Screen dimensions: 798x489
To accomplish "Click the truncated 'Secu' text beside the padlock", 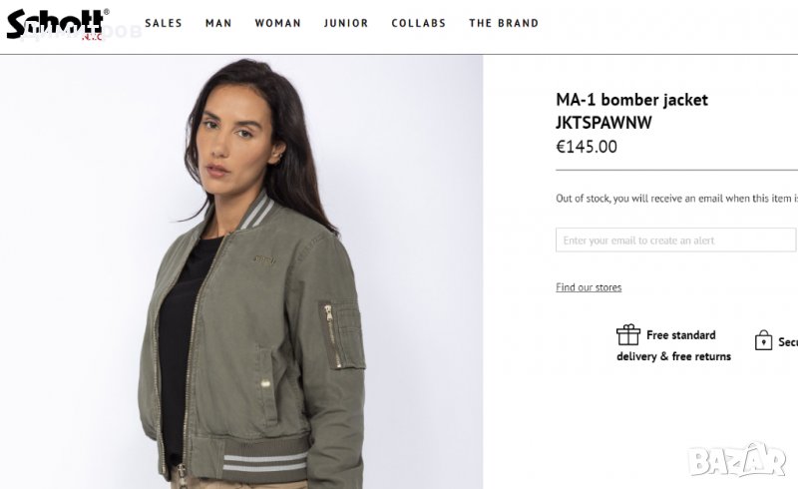I will point(788,342).
